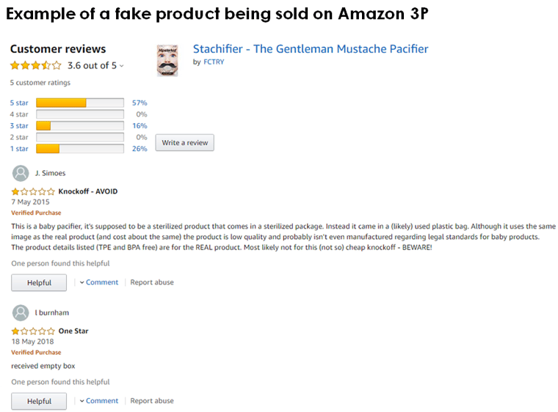Click the 1 star 26% percentage

pos(139,149)
